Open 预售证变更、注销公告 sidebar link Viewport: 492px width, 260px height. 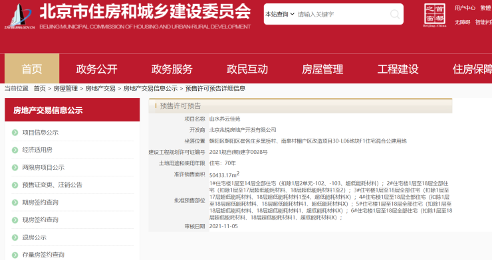pos(53,185)
